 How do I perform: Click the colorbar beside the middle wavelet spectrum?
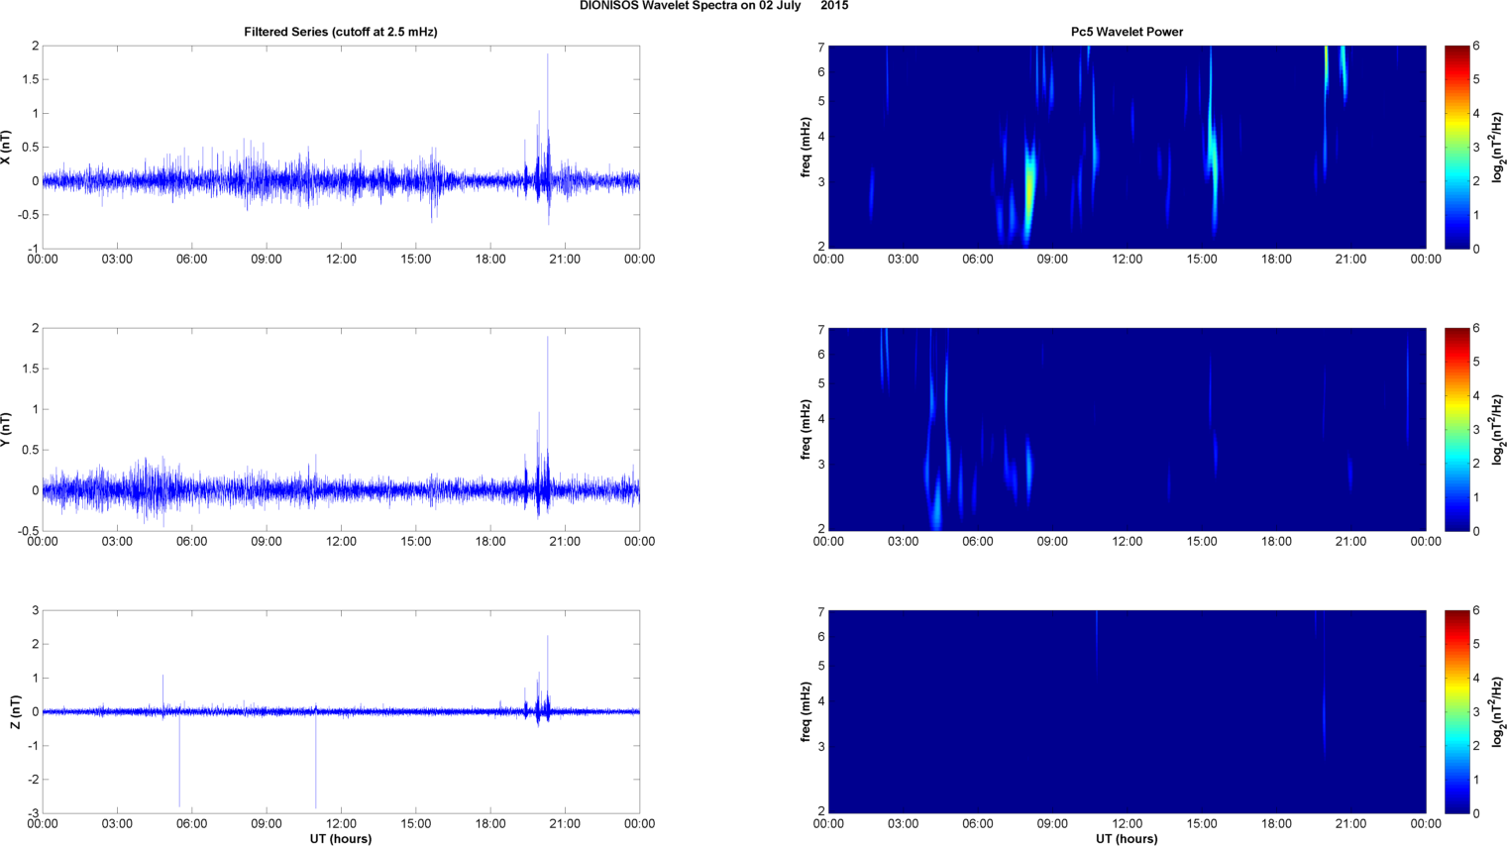click(1456, 430)
